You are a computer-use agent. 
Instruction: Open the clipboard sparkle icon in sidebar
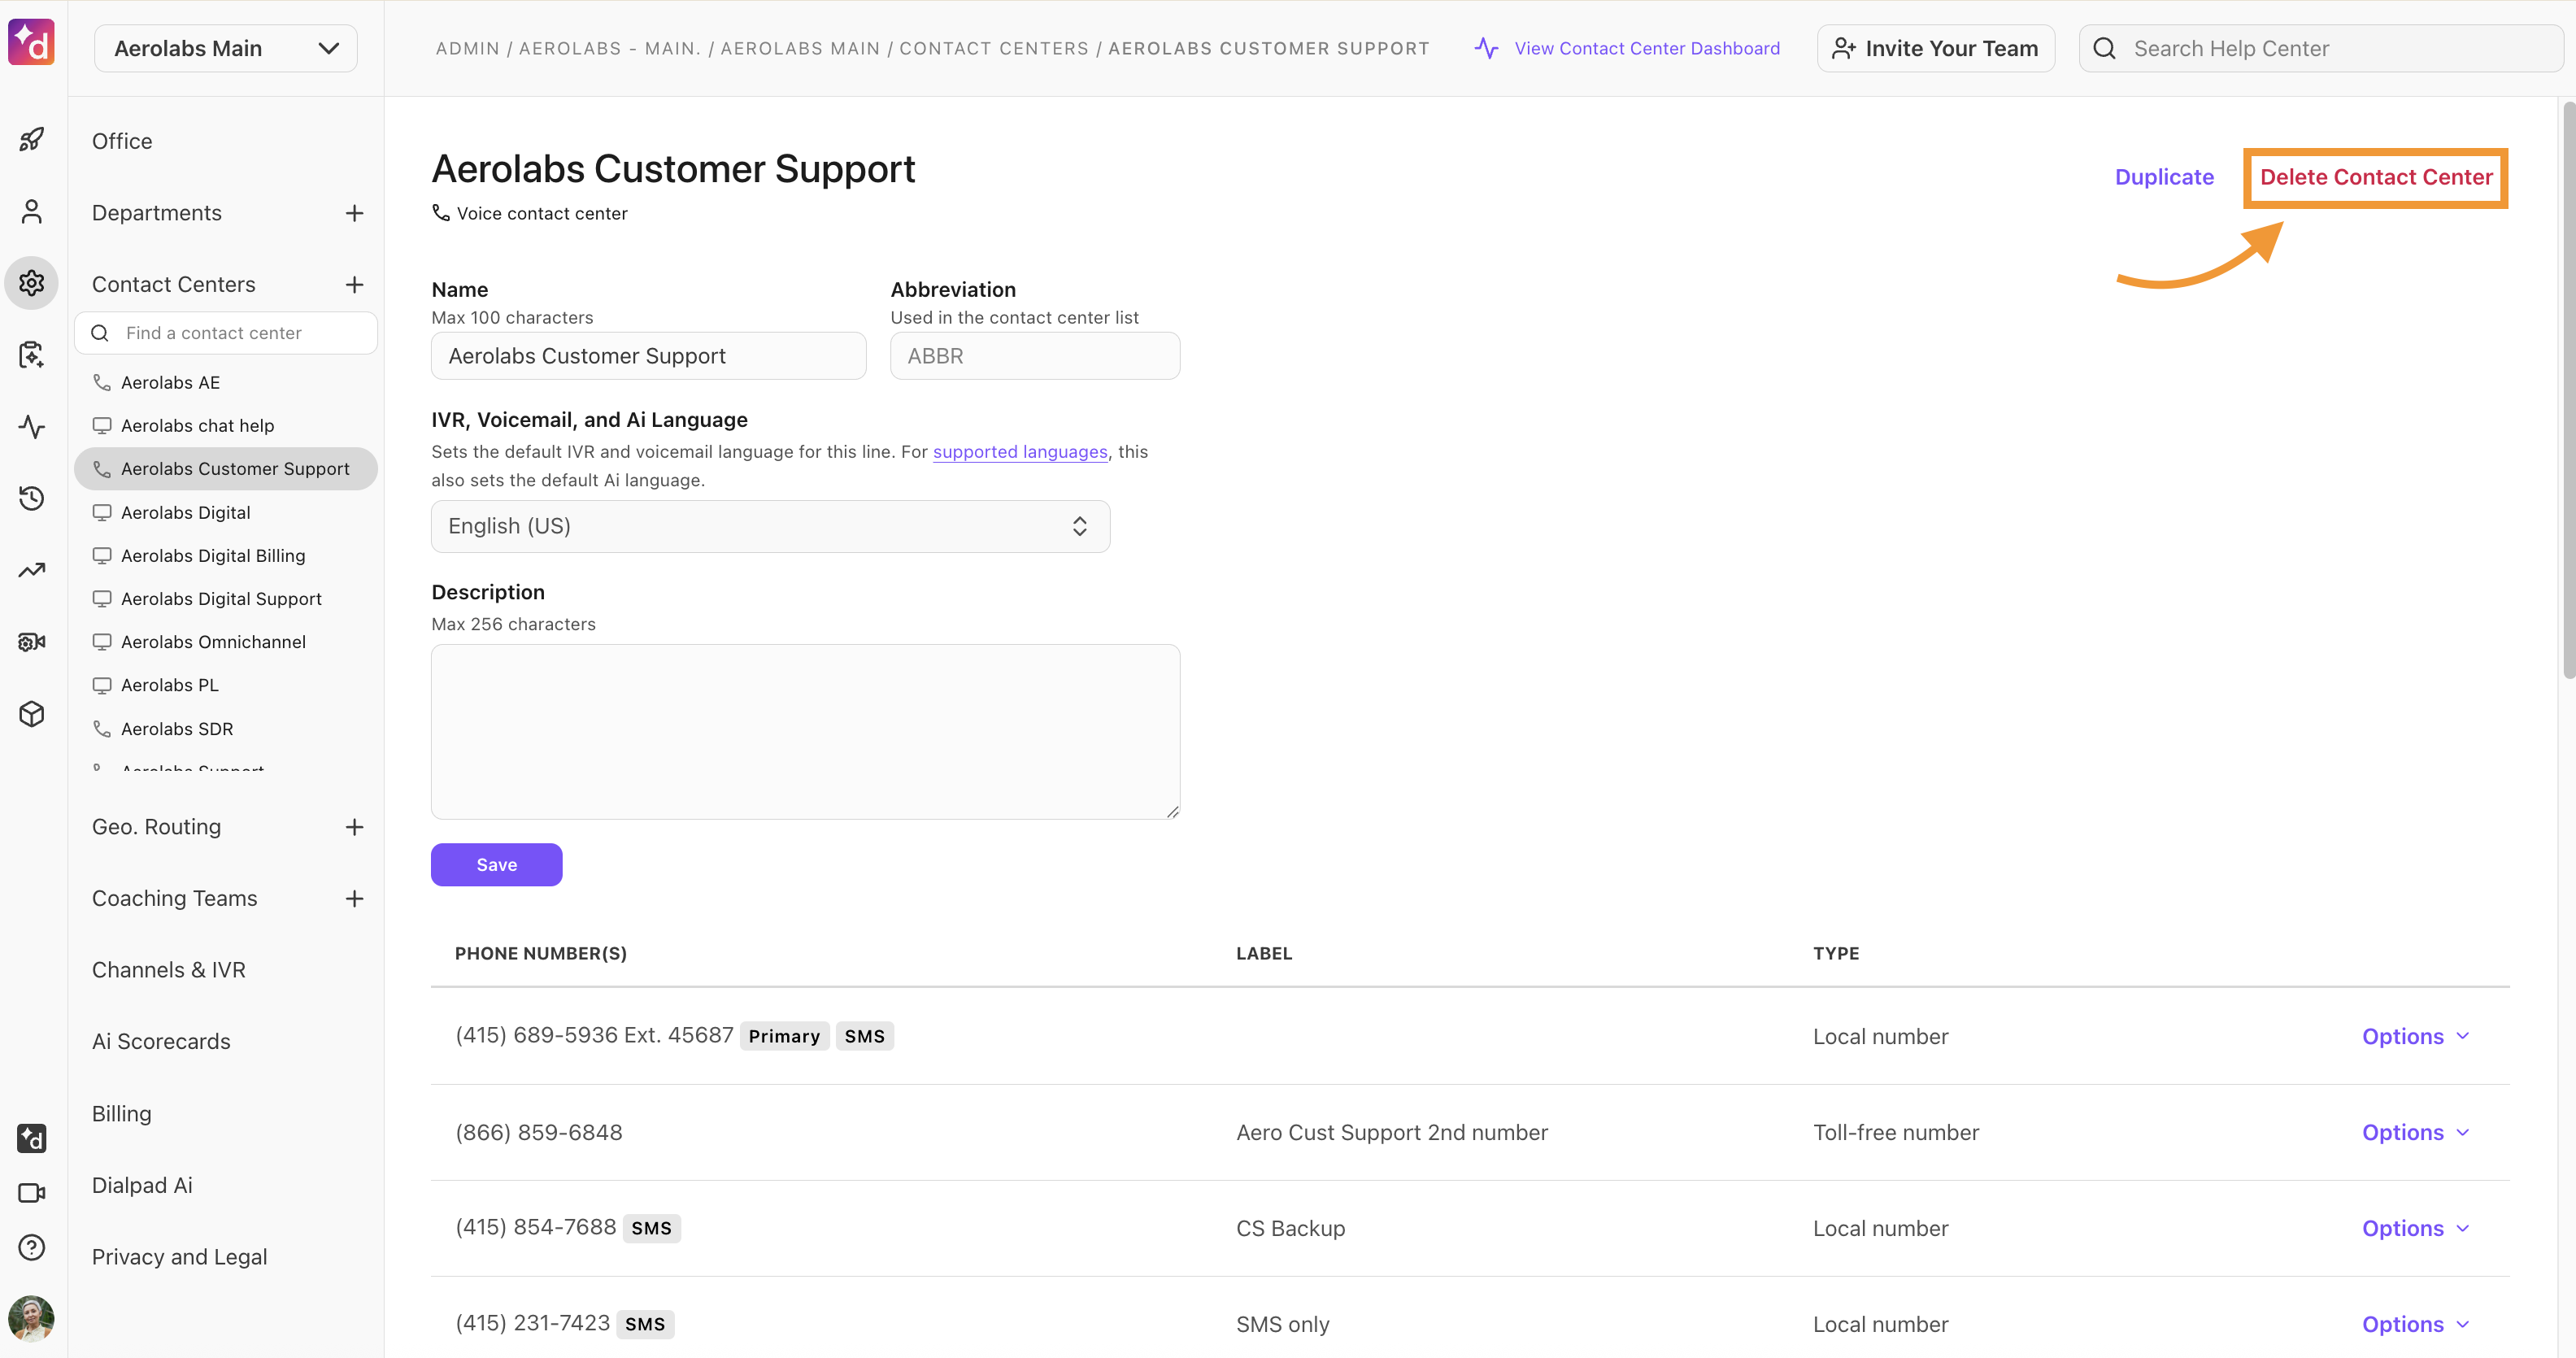pos(32,355)
